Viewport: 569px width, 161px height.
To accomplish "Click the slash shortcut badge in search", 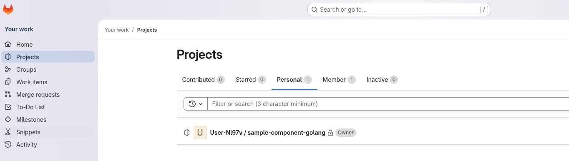I will [484, 10].
